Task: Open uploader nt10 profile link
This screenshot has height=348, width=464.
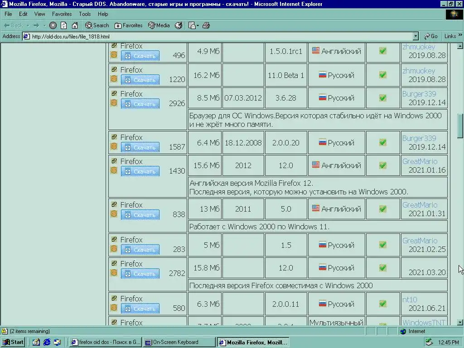Action: (410, 300)
